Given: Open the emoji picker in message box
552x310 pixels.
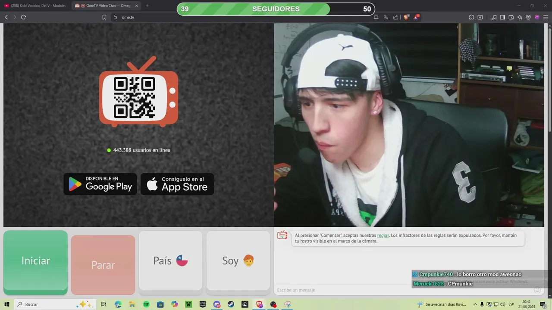Looking at the screenshot, I should tap(537, 290).
